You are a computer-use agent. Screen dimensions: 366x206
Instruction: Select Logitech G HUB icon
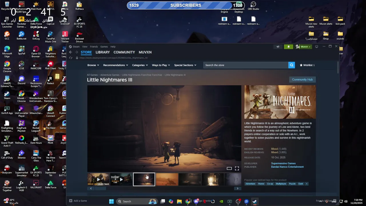21,185
